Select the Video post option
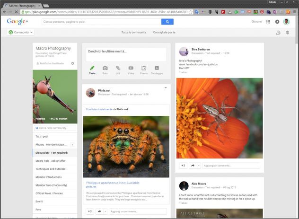Viewport: 299px width, 219px height. tap(131, 69)
